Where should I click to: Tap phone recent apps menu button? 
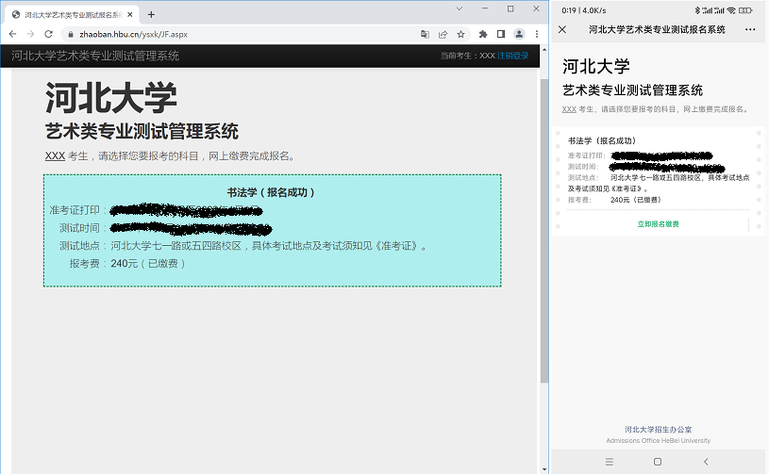[610, 462]
